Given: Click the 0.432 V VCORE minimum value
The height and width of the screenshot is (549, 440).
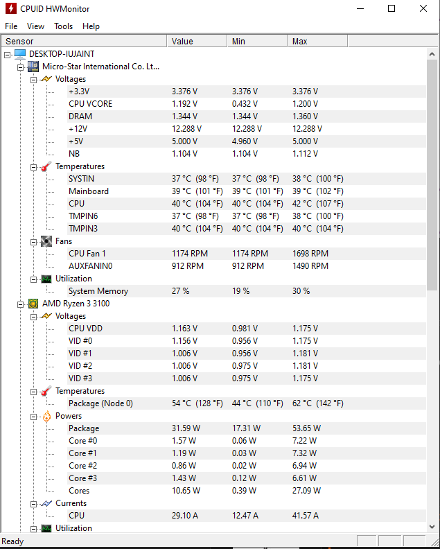Looking at the screenshot, I should click(x=245, y=104).
